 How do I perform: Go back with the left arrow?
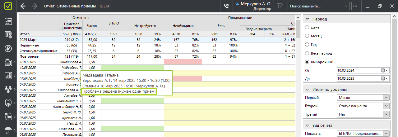(23, 6)
